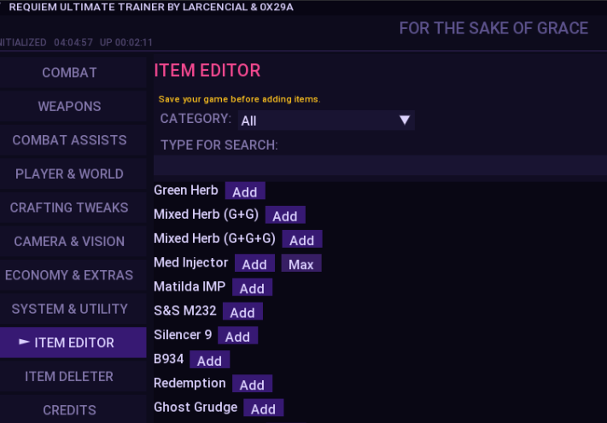This screenshot has height=423, width=607.
Task: Navigate to Item Deleter page
Action: [x=69, y=376]
